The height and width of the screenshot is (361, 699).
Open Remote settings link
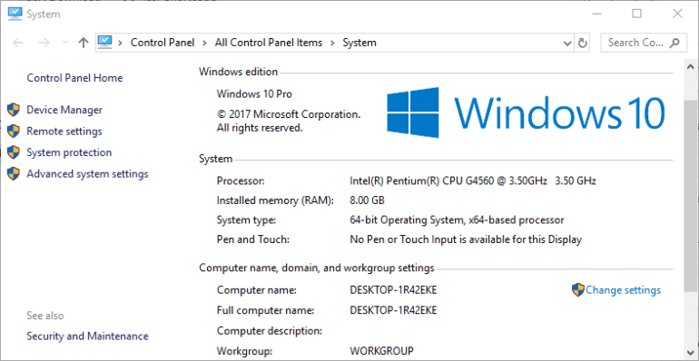64,131
